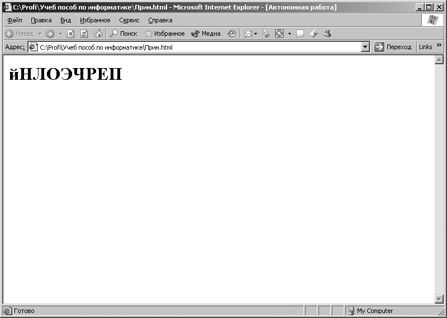Click the status bar page icon
The image size is (447, 318).
click(7, 311)
